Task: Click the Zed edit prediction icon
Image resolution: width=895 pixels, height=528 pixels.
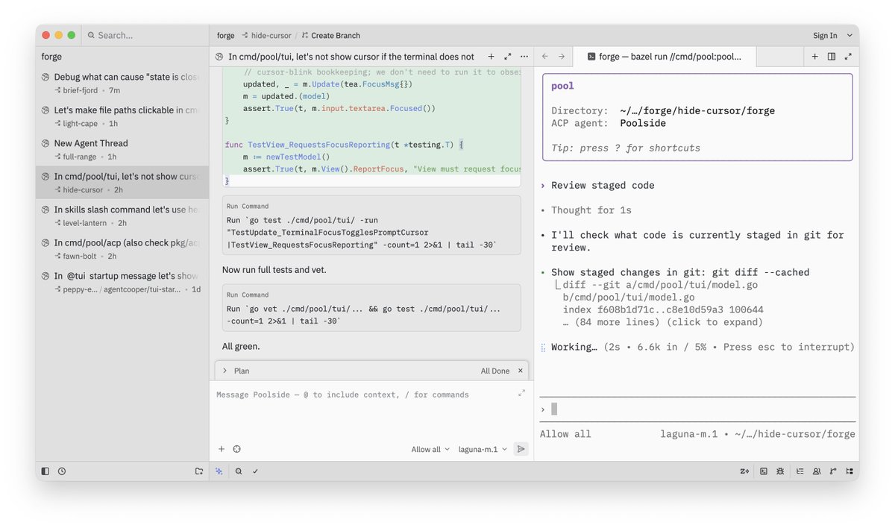Action: tap(744, 471)
